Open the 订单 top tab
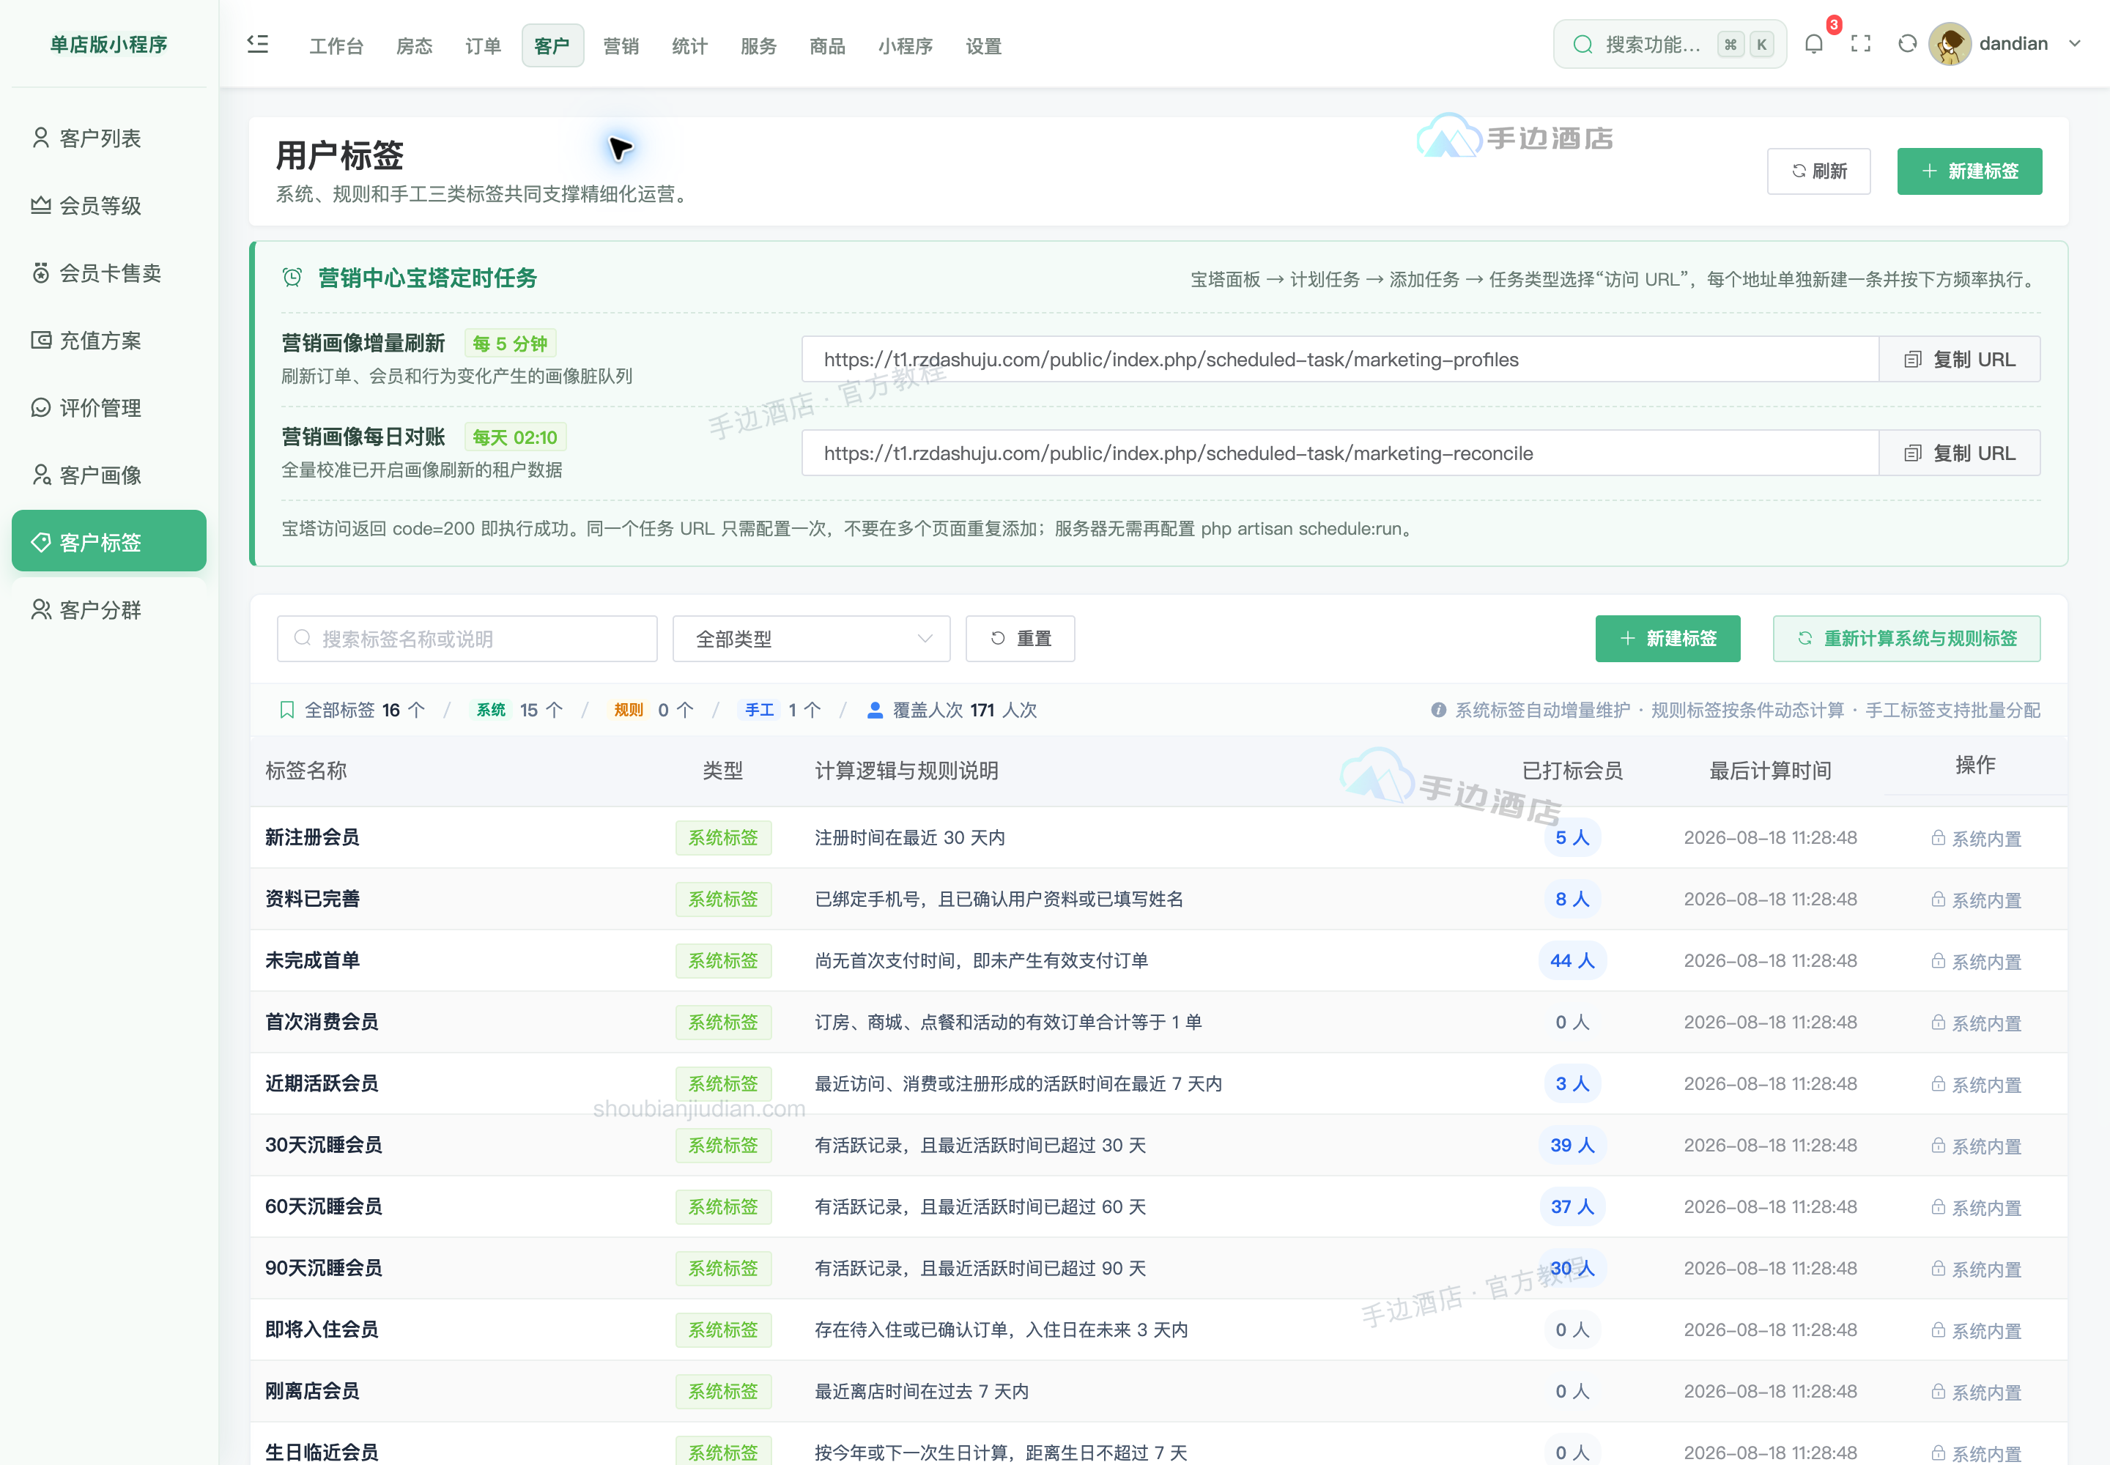Screen dimensions: 2110x1465 [483, 46]
